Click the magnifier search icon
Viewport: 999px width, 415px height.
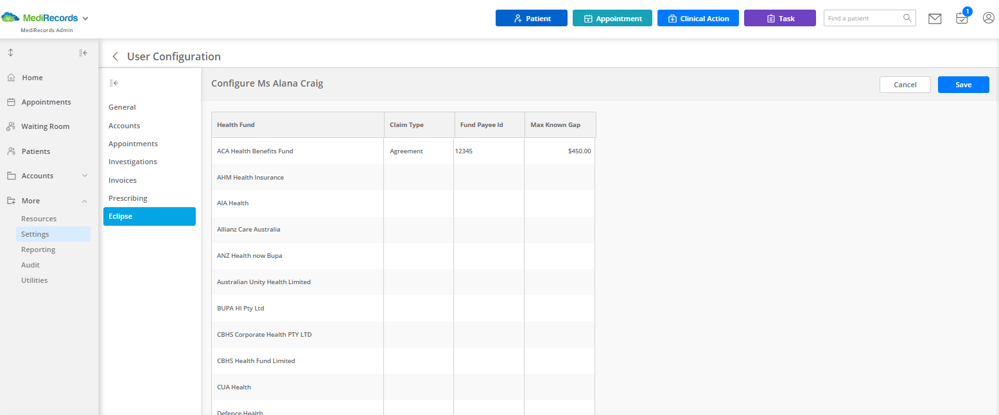coord(907,18)
